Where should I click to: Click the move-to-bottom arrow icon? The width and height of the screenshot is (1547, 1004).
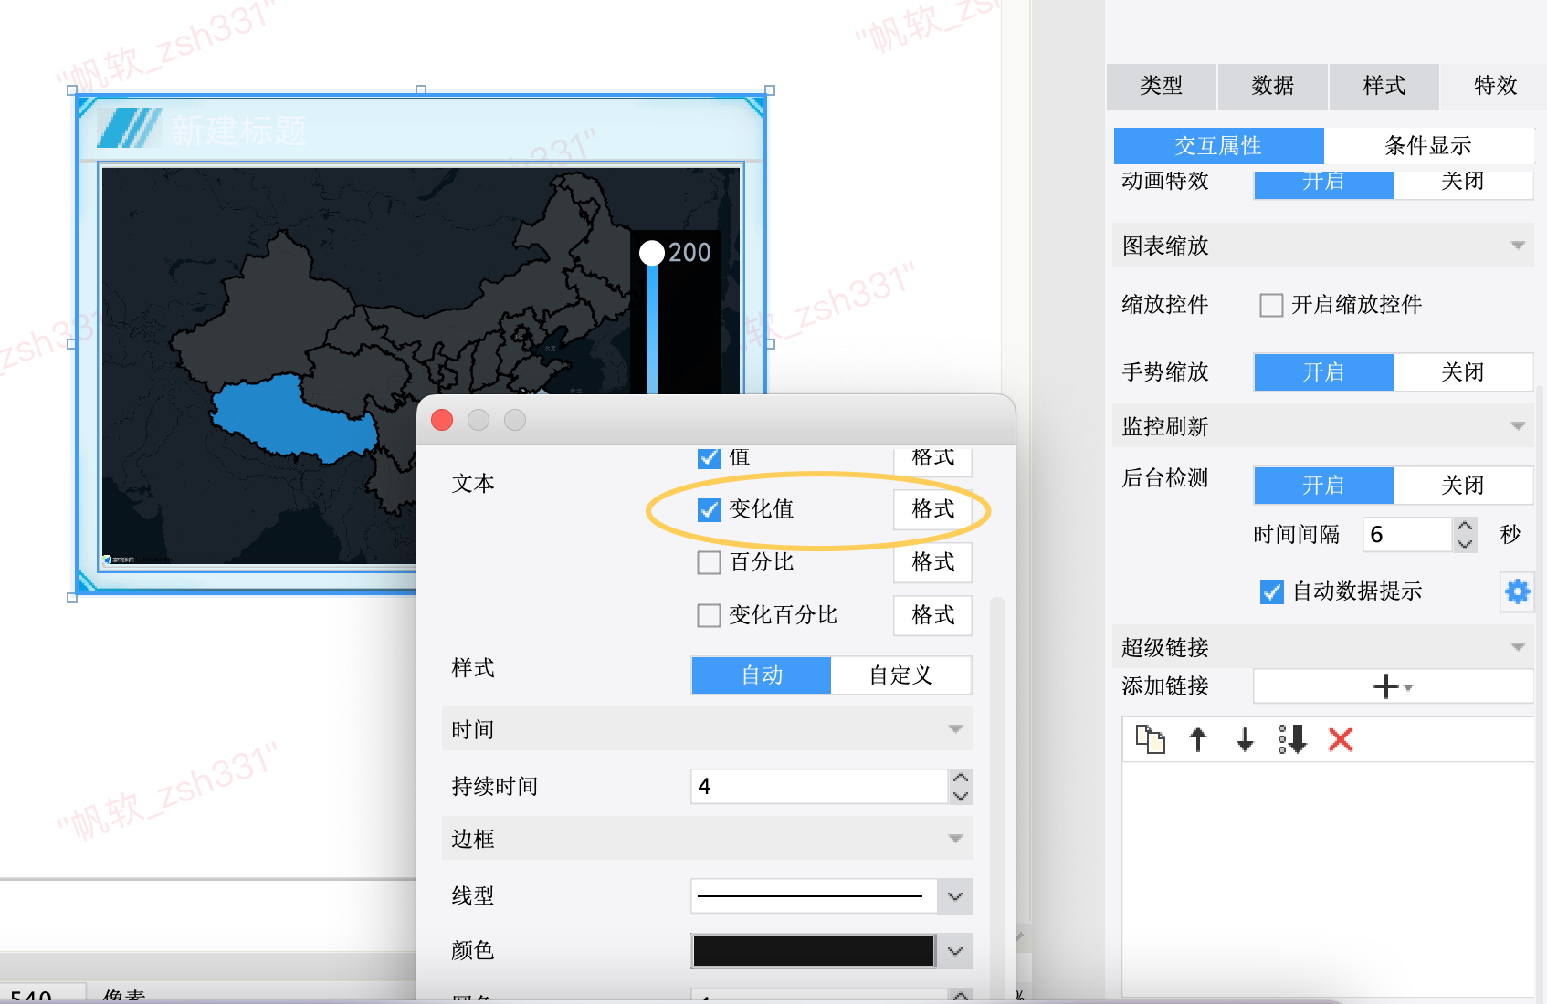point(1292,738)
